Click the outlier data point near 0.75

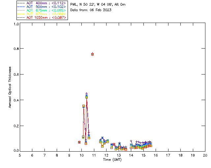tap(92, 54)
